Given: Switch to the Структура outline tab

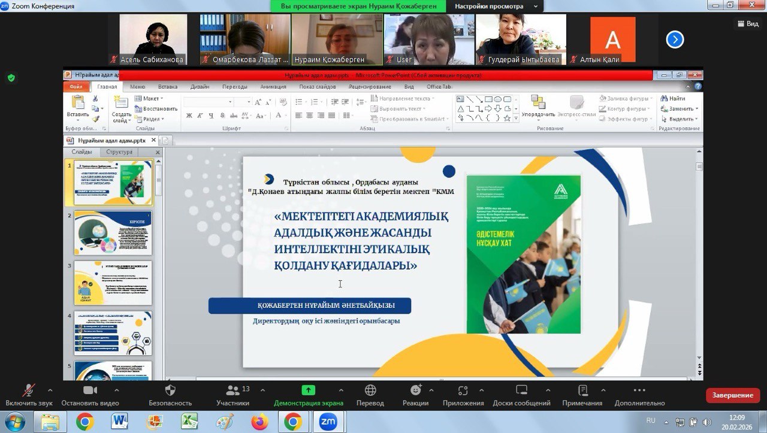Looking at the screenshot, I should pyautogui.click(x=119, y=152).
